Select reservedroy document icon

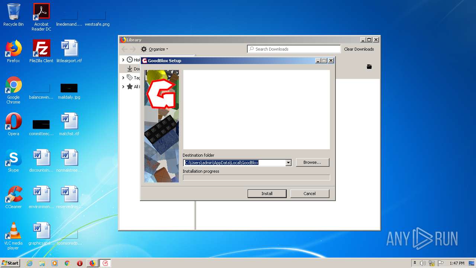tap(69, 197)
